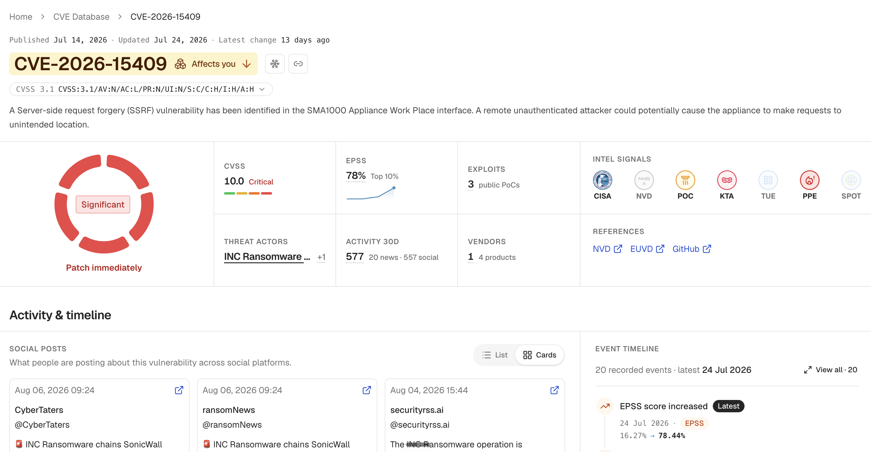Switch social posts to List view
Image resolution: width=871 pixels, height=452 pixels.
pyautogui.click(x=495, y=355)
